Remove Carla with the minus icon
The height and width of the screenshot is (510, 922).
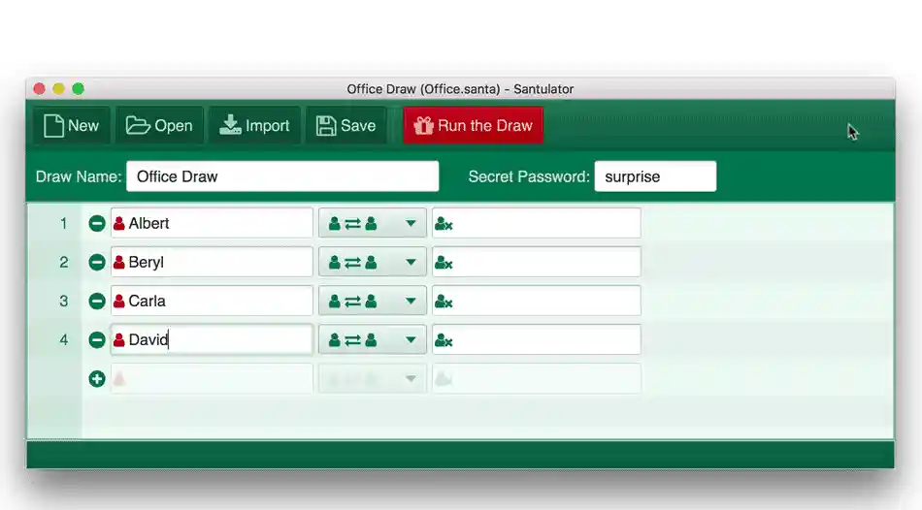pos(97,301)
